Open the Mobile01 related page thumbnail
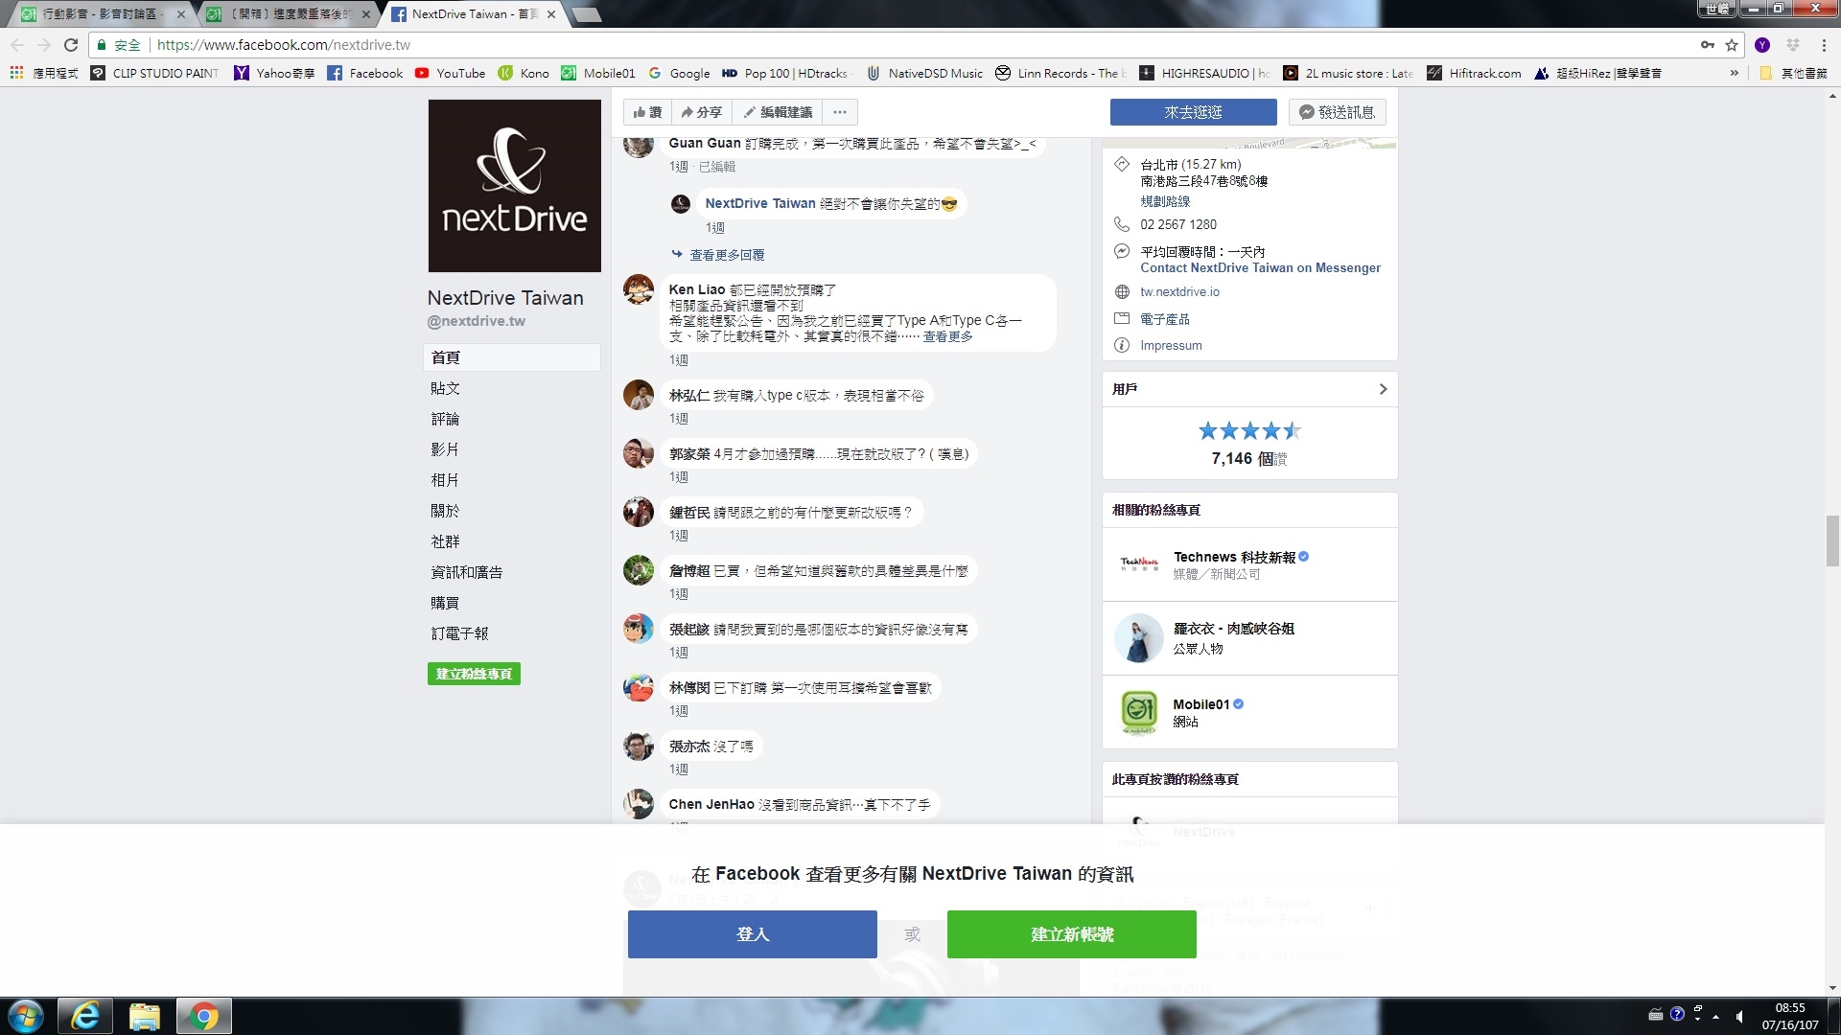 click(1139, 712)
